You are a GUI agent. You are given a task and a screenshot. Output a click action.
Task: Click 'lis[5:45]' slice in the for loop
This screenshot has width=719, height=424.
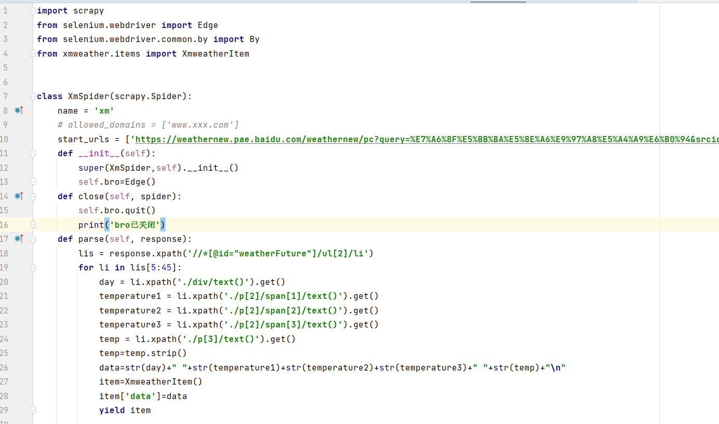154,268
